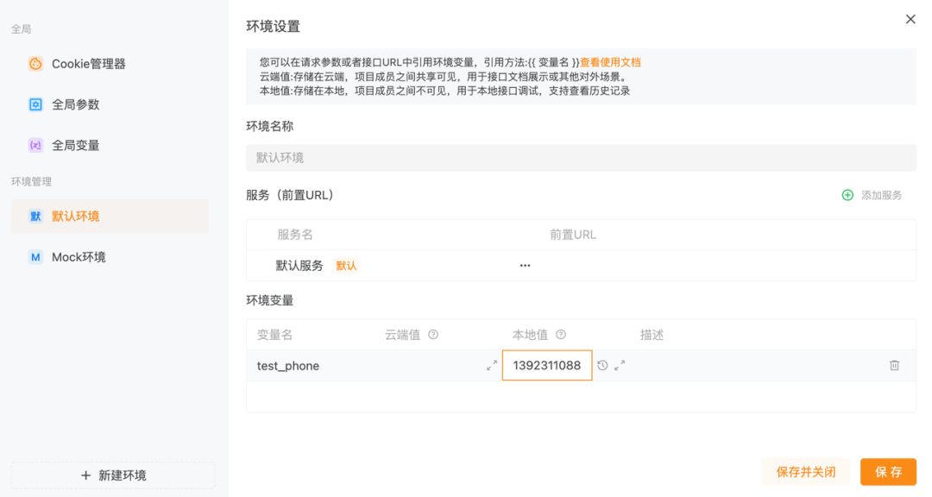
Task: Open the Cookie管理器 panel icon
Action: point(35,63)
